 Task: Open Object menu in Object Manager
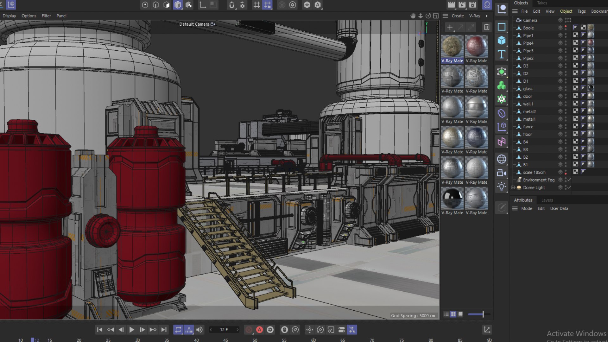click(x=566, y=11)
